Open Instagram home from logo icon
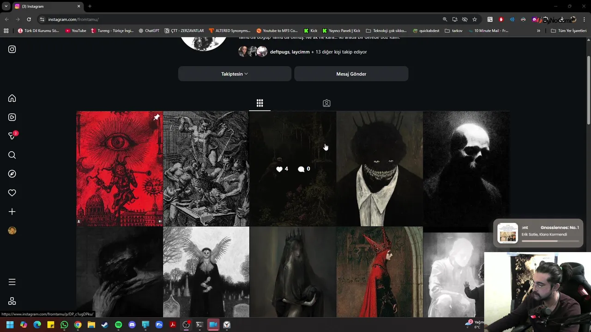Viewport: 591px width, 332px height. tap(12, 49)
